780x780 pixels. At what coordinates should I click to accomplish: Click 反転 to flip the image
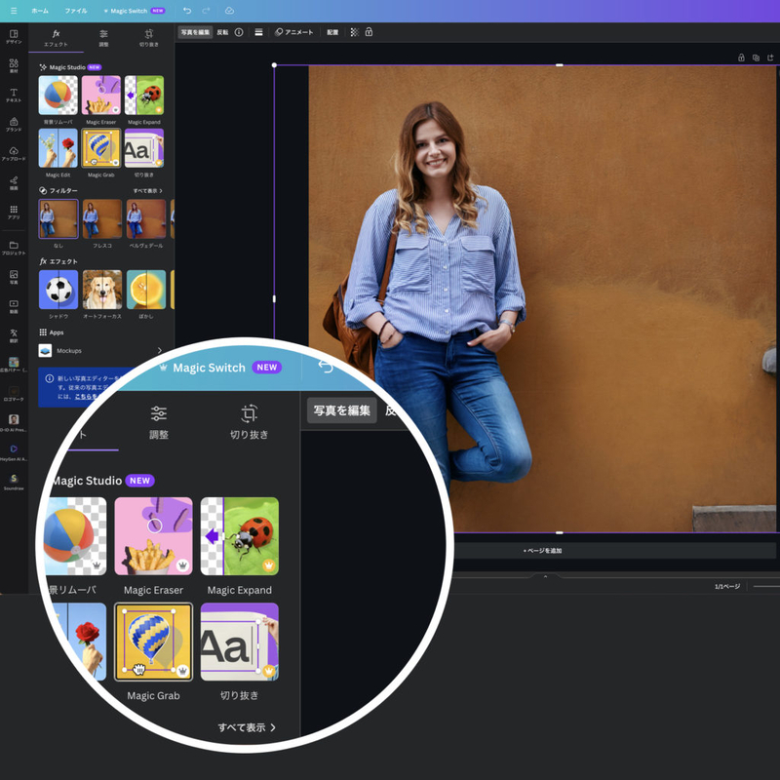coord(222,32)
